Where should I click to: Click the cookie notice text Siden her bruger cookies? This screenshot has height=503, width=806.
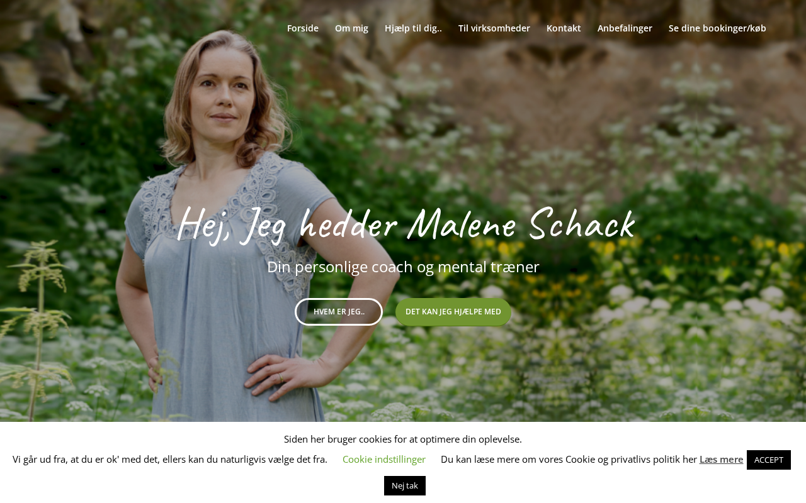pos(403,439)
